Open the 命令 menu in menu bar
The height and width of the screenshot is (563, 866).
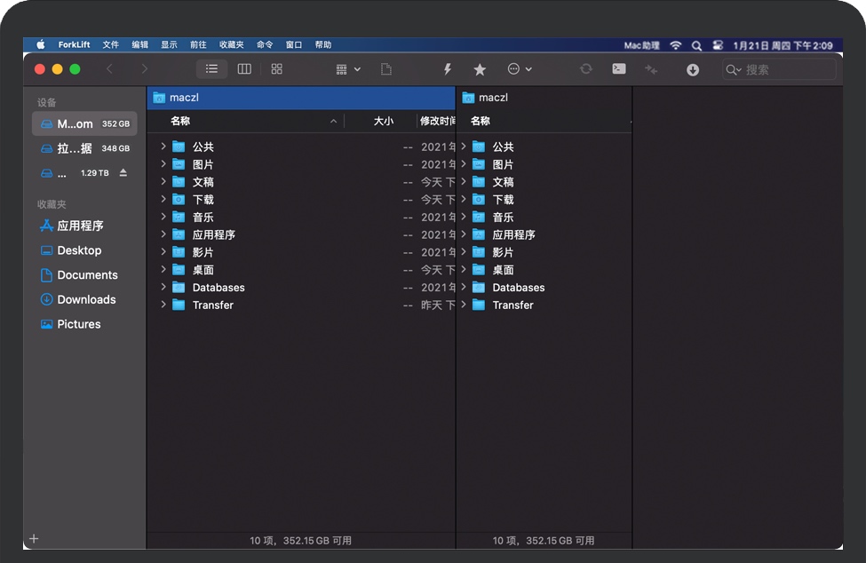(x=265, y=44)
